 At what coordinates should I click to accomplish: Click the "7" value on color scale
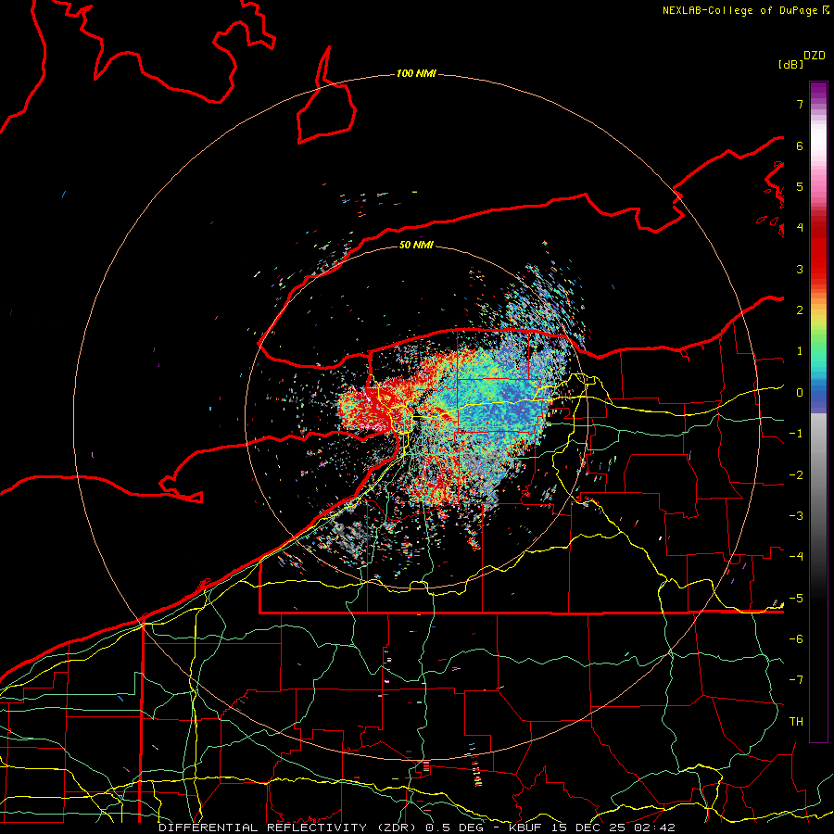(x=800, y=104)
